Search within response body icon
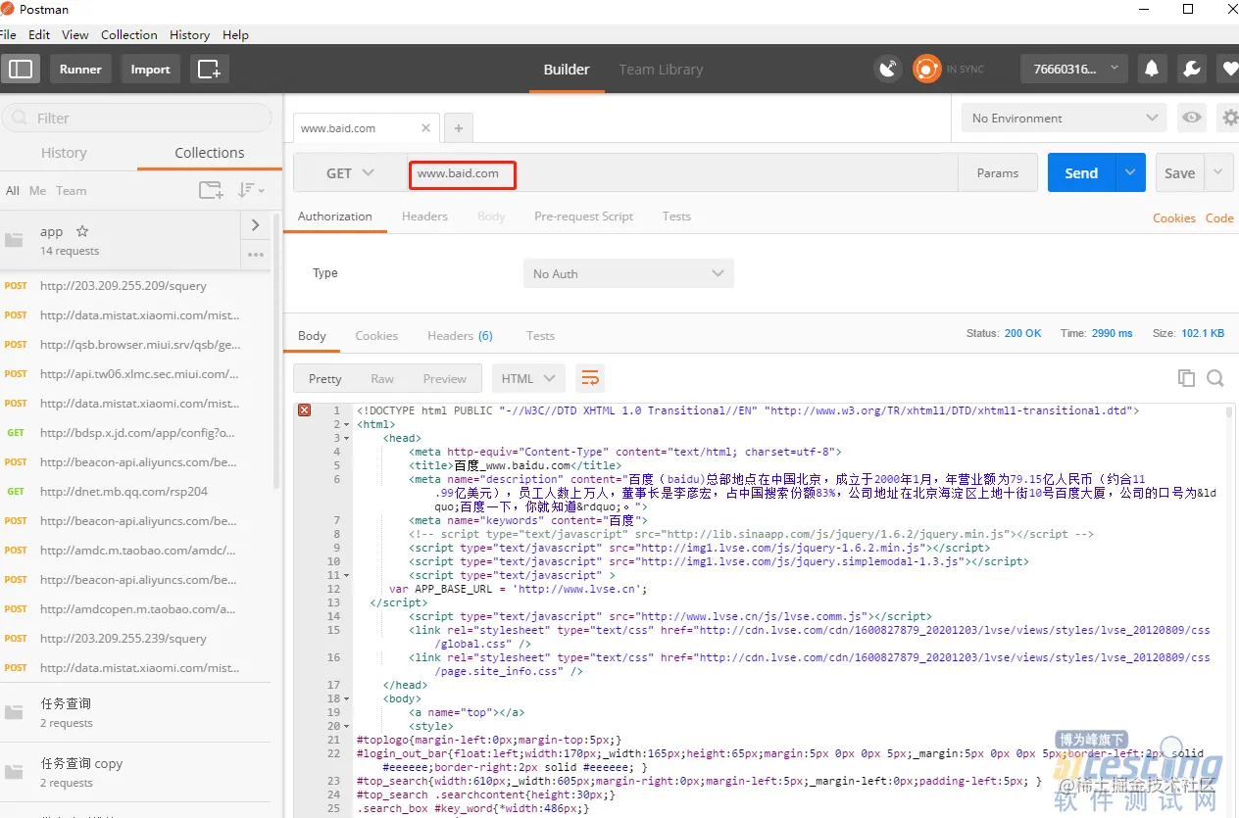 click(1215, 378)
